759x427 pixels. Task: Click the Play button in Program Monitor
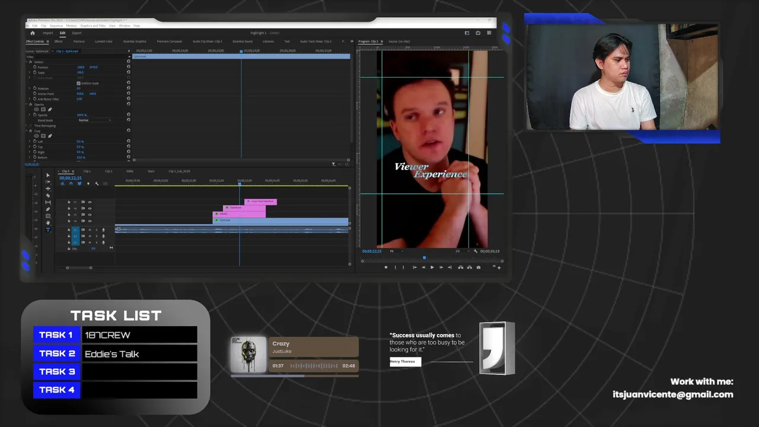[432, 267]
